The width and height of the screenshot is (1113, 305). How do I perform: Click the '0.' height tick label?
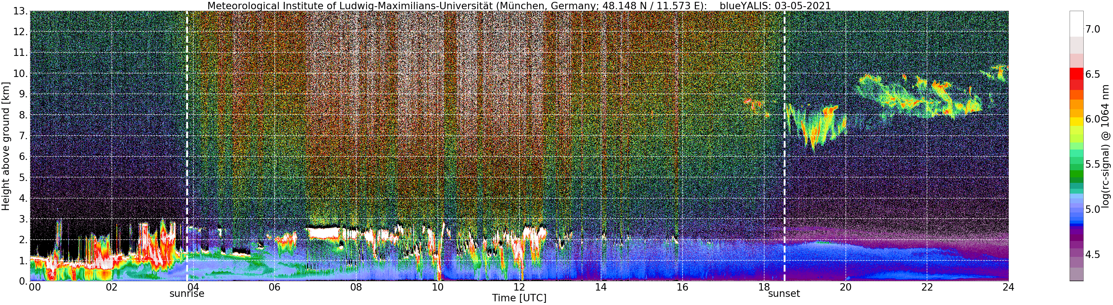(23, 281)
